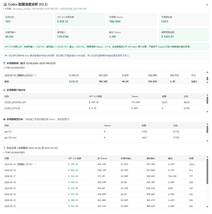Viewport: 212px width, 214px height.
Task: Close the Codex quota analysis dialog
Action: [207, 5]
